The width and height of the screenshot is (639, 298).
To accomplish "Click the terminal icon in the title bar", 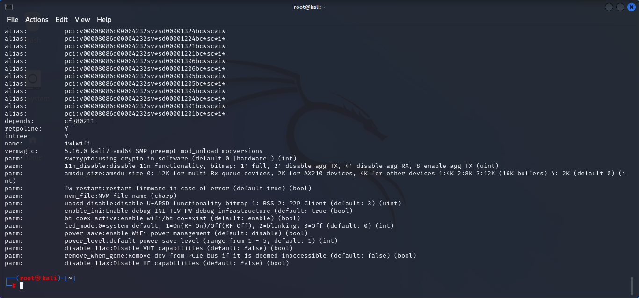I will point(8,7).
